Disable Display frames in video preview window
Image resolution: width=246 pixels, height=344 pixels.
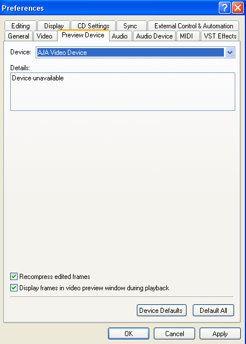pyautogui.click(x=14, y=287)
